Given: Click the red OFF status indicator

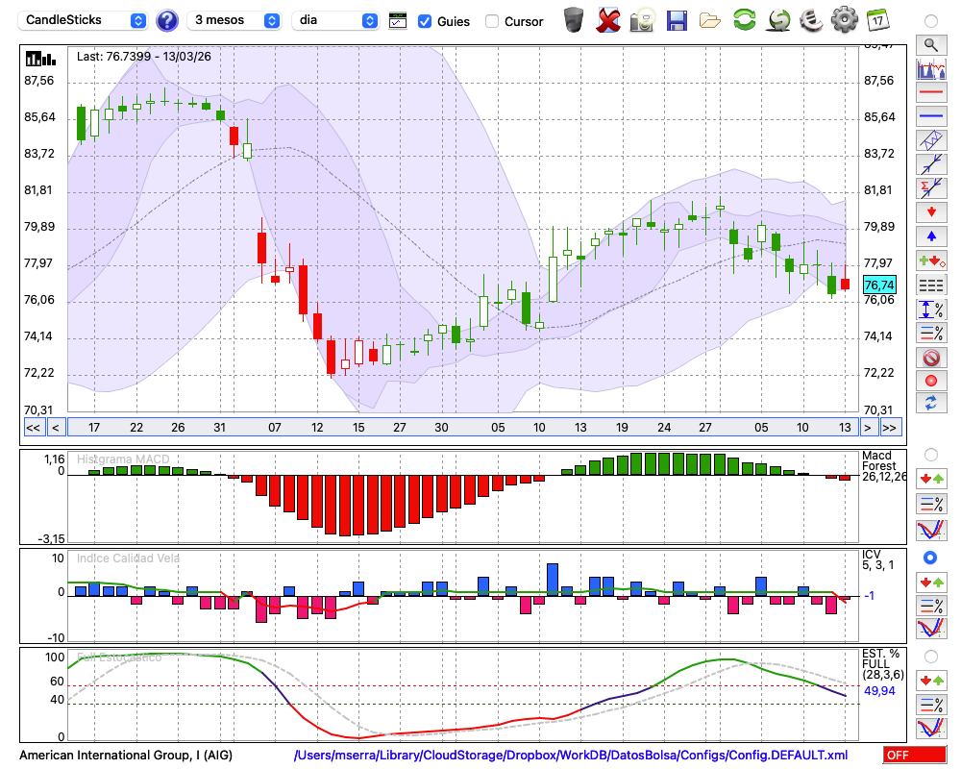Looking at the screenshot, I should coord(914,756).
